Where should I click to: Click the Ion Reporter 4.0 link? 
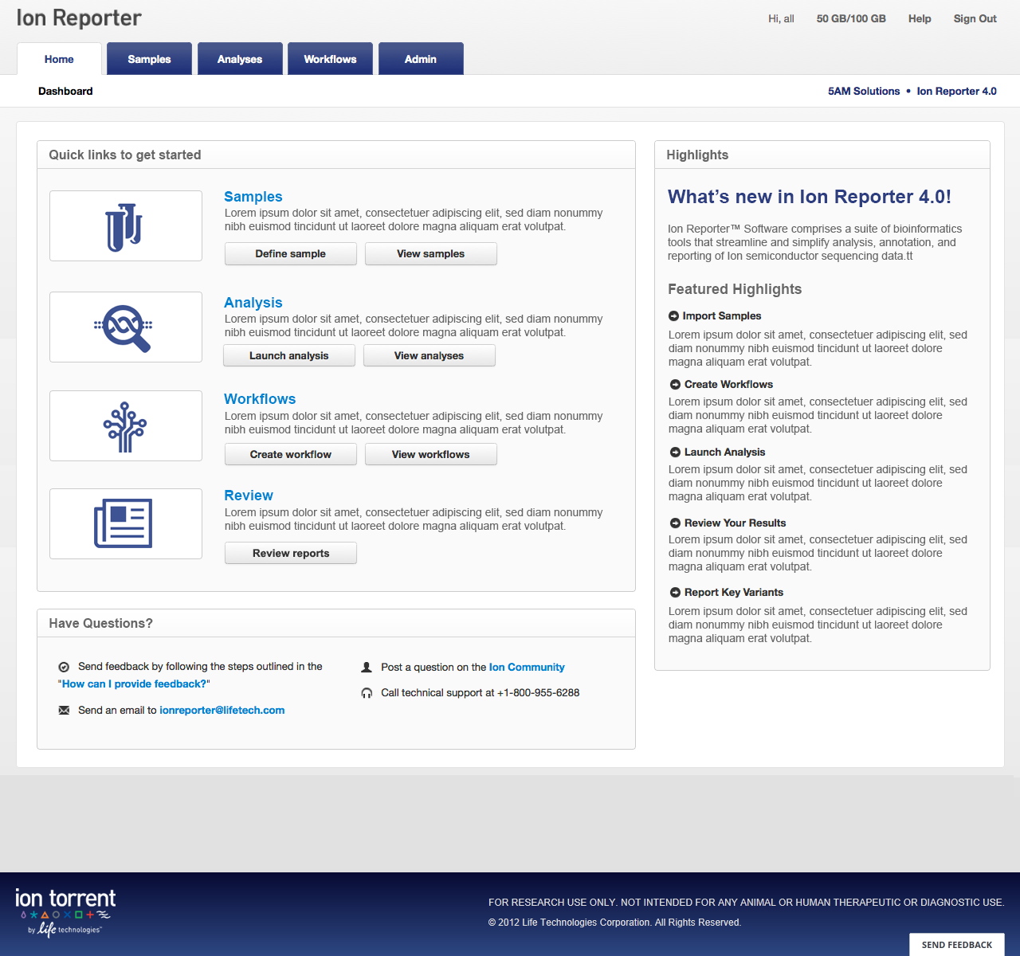(957, 92)
